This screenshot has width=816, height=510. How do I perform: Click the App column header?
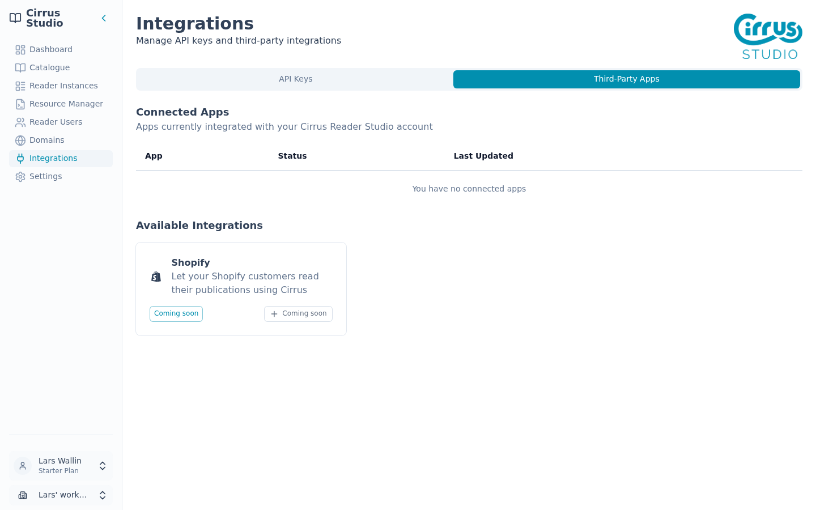coord(154,156)
